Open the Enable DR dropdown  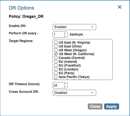[74, 27]
